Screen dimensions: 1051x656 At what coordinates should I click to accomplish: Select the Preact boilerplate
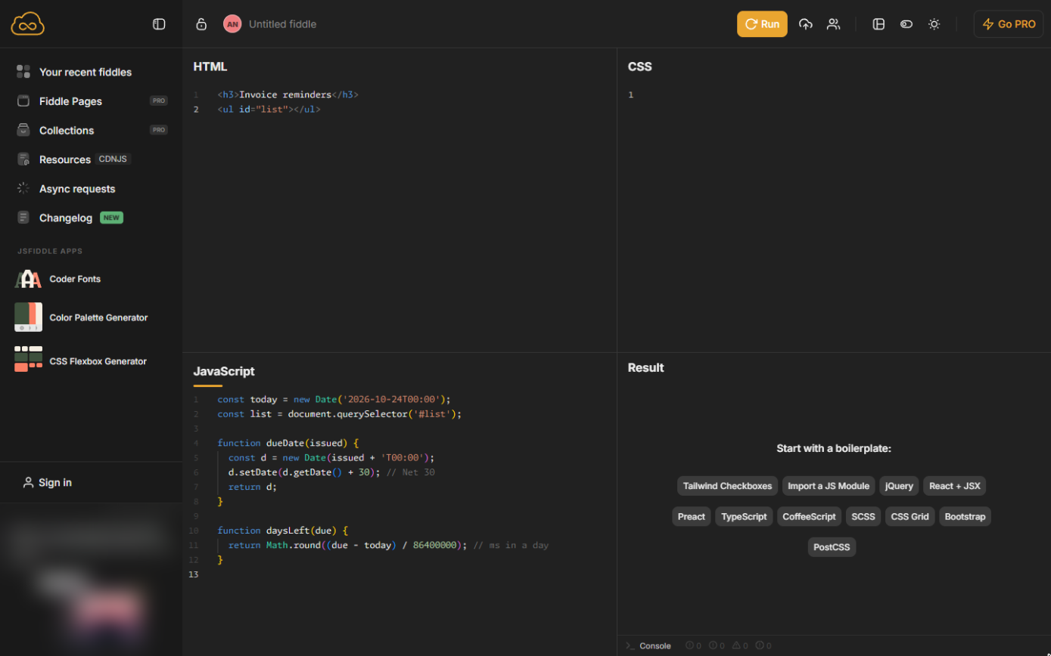tap(692, 517)
